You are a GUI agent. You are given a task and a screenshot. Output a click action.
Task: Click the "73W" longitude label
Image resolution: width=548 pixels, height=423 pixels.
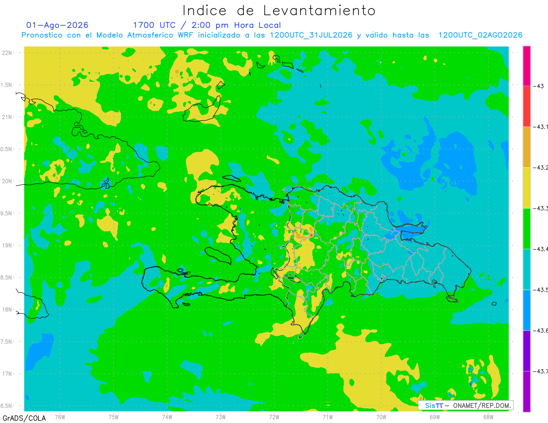click(x=221, y=417)
